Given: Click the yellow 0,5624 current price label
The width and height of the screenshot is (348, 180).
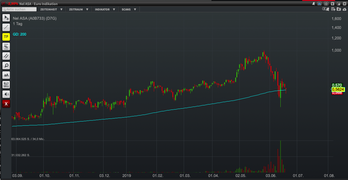Looking at the screenshot, I should [x=338, y=90].
